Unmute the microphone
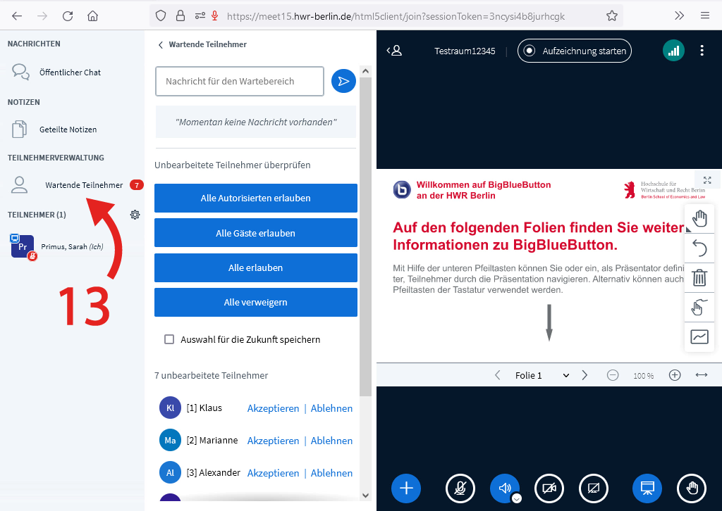The height and width of the screenshot is (511, 722). pos(460,488)
